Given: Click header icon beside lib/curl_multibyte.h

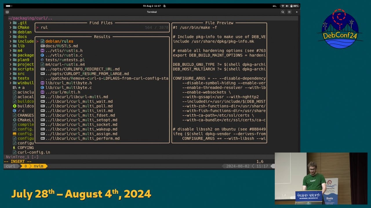Looking at the screenshot, I should pos(42,83).
